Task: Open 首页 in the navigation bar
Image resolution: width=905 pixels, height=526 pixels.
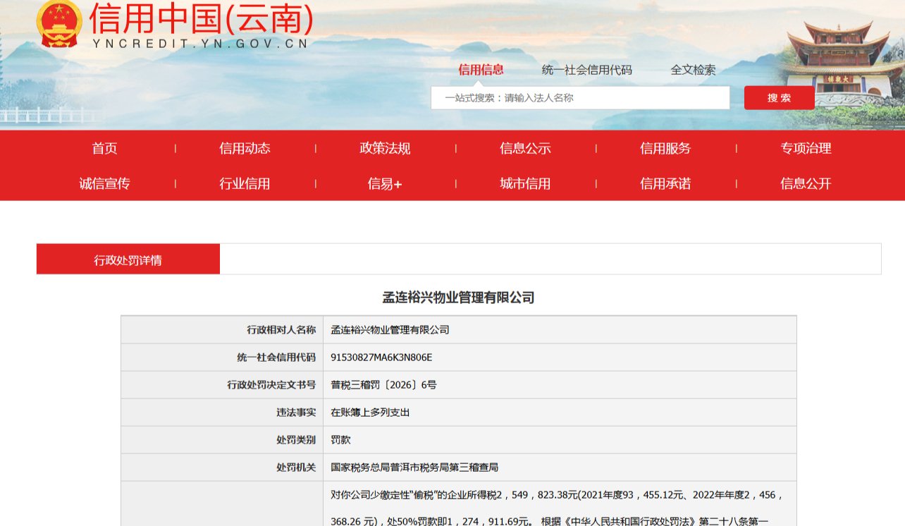Action: 104,148
